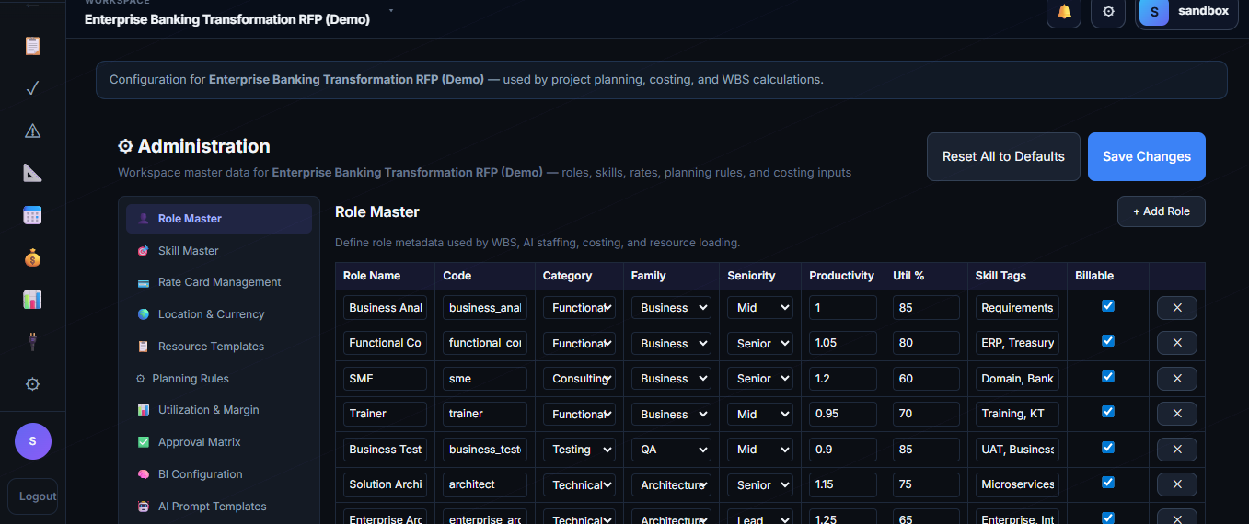
Task: Open the calendar icon in left sidebar
Action: pos(32,215)
